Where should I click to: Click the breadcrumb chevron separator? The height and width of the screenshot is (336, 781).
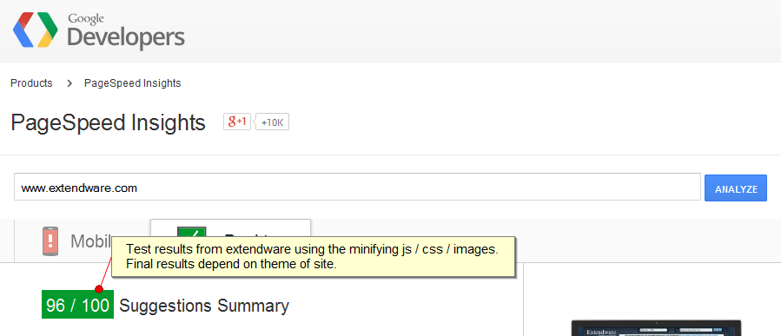(69, 83)
